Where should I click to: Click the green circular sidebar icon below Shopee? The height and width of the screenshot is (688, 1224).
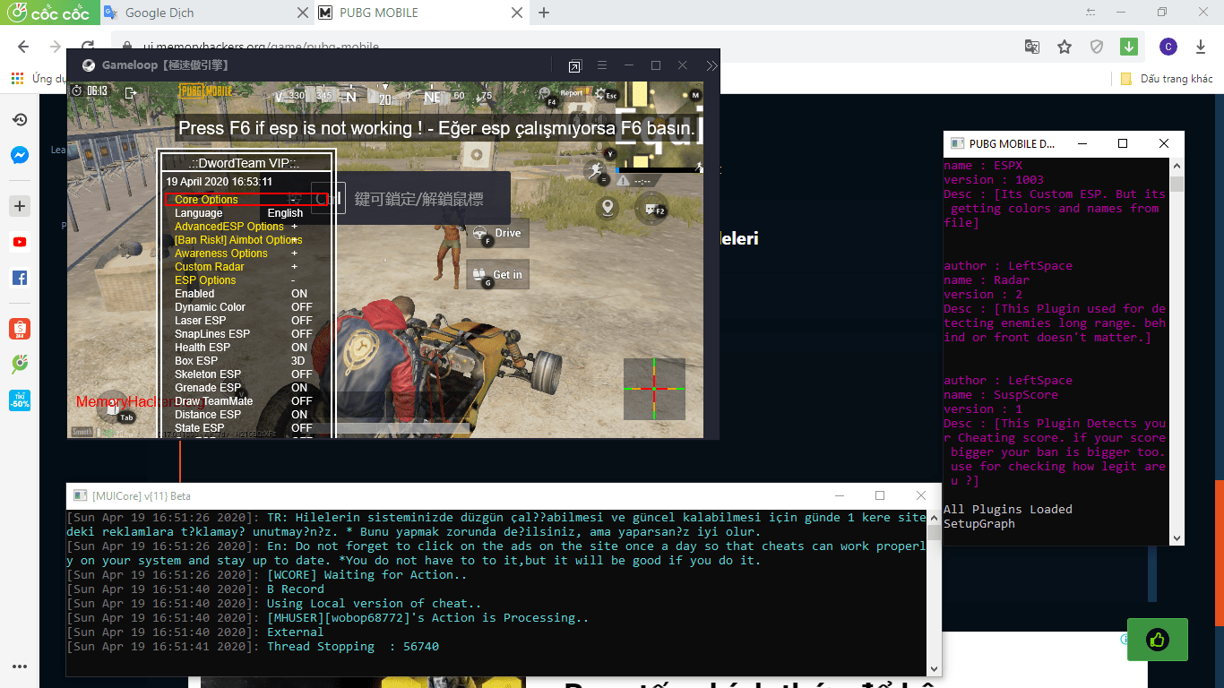tap(20, 364)
